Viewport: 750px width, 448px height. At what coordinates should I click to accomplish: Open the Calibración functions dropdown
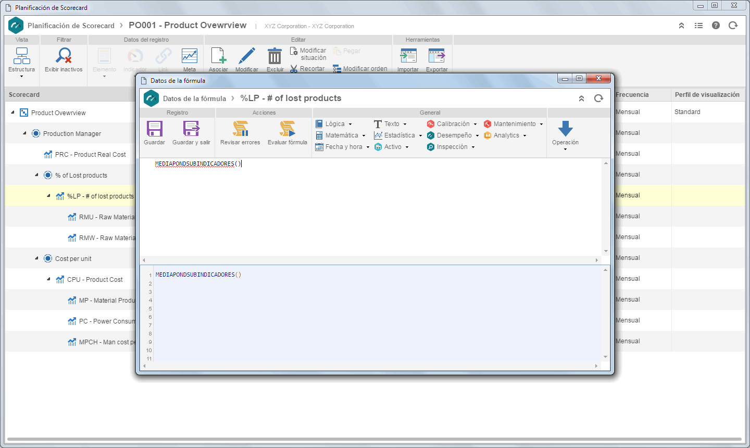point(452,124)
